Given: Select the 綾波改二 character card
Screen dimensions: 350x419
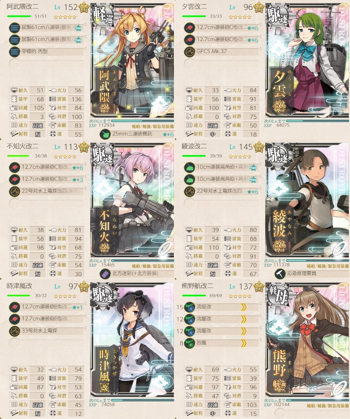Looking at the screenshot, I should (x=307, y=200).
